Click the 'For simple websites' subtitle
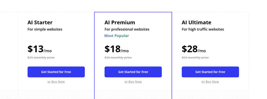 [45, 29]
